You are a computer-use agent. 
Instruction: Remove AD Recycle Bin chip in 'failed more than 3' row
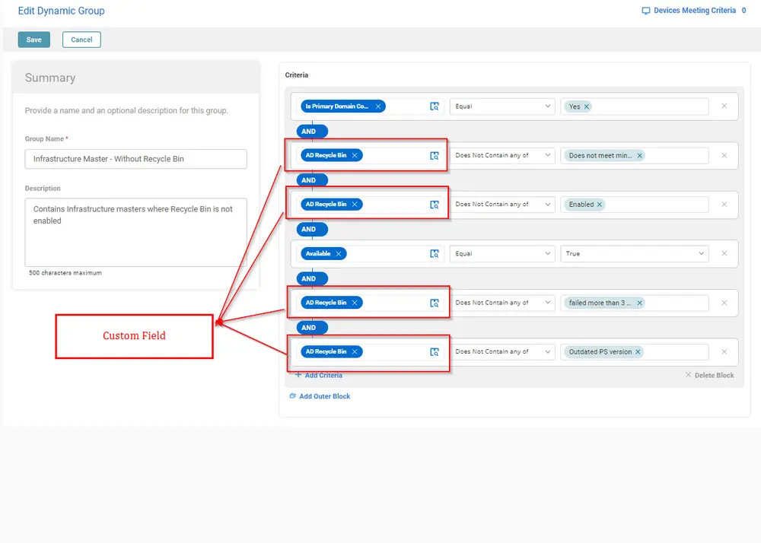(x=355, y=303)
